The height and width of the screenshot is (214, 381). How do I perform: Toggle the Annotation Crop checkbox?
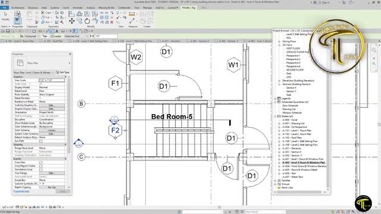(41, 169)
